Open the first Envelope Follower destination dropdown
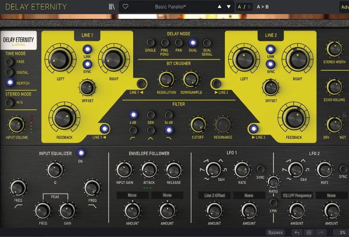The height and width of the screenshot is (237, 349). [132, 195]
